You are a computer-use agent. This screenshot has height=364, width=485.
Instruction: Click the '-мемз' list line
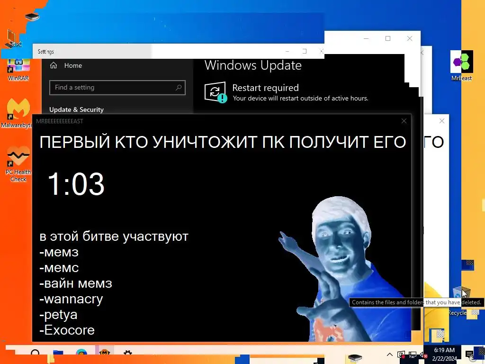coord(59,252)
